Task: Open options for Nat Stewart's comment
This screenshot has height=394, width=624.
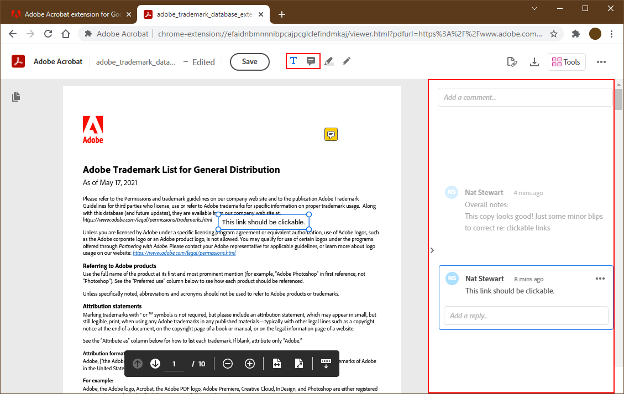Action: pyautogui.click(x=600, y=279)
